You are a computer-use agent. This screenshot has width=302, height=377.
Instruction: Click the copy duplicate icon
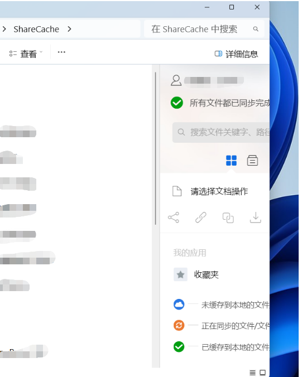click(x=228, y=218)
